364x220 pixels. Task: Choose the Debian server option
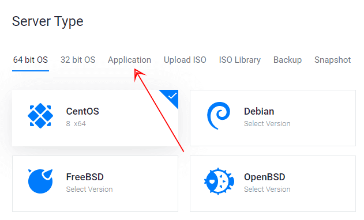(x=273, y=118)
